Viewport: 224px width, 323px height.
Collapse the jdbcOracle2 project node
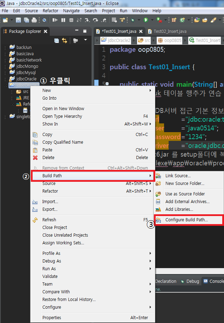(6, 85)
